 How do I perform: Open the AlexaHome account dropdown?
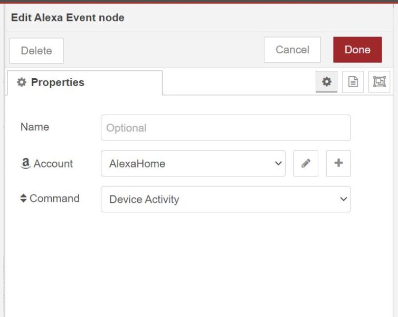point(193,163)
